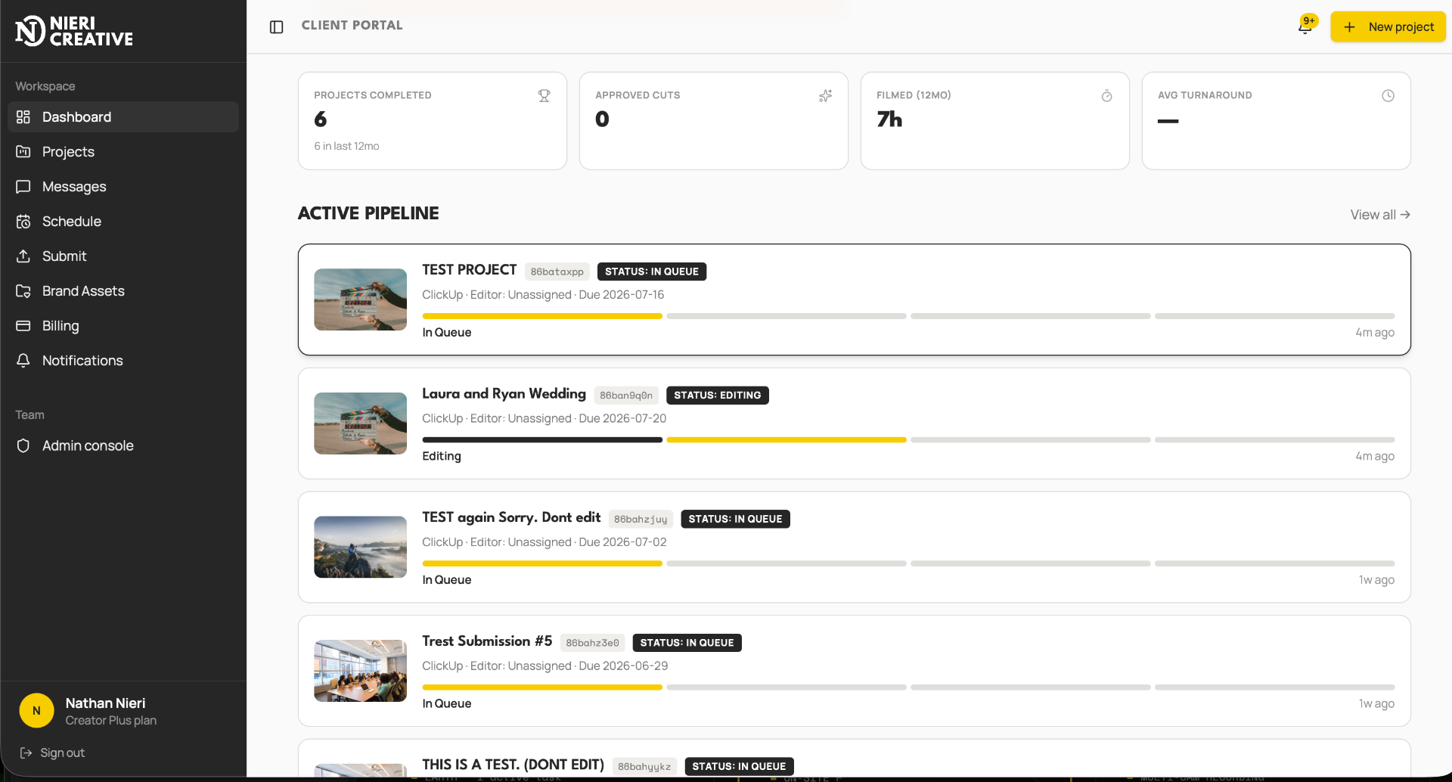This screenshot has width=1452, height=782.
Task: Click the TEST again progress bar
Action: point(908,563)
